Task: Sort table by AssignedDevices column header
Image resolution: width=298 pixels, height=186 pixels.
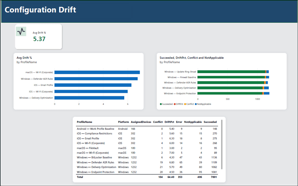Action: [x=141, y=122]
